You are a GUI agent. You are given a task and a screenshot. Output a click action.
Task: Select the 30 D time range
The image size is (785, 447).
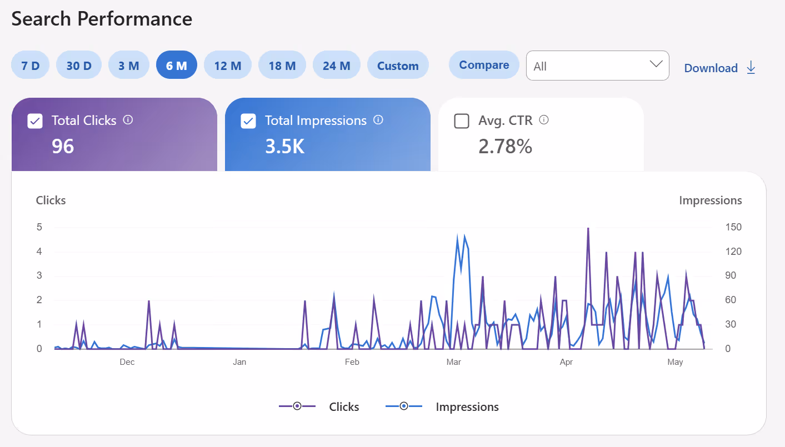[x=79, y=66]
